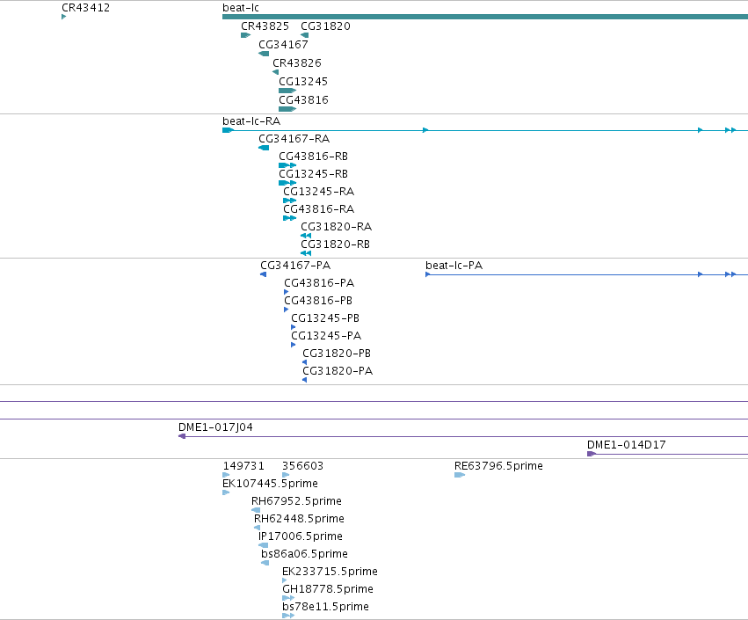
Task: Select the CR43412 gene label
Action: tap(85, 8)
